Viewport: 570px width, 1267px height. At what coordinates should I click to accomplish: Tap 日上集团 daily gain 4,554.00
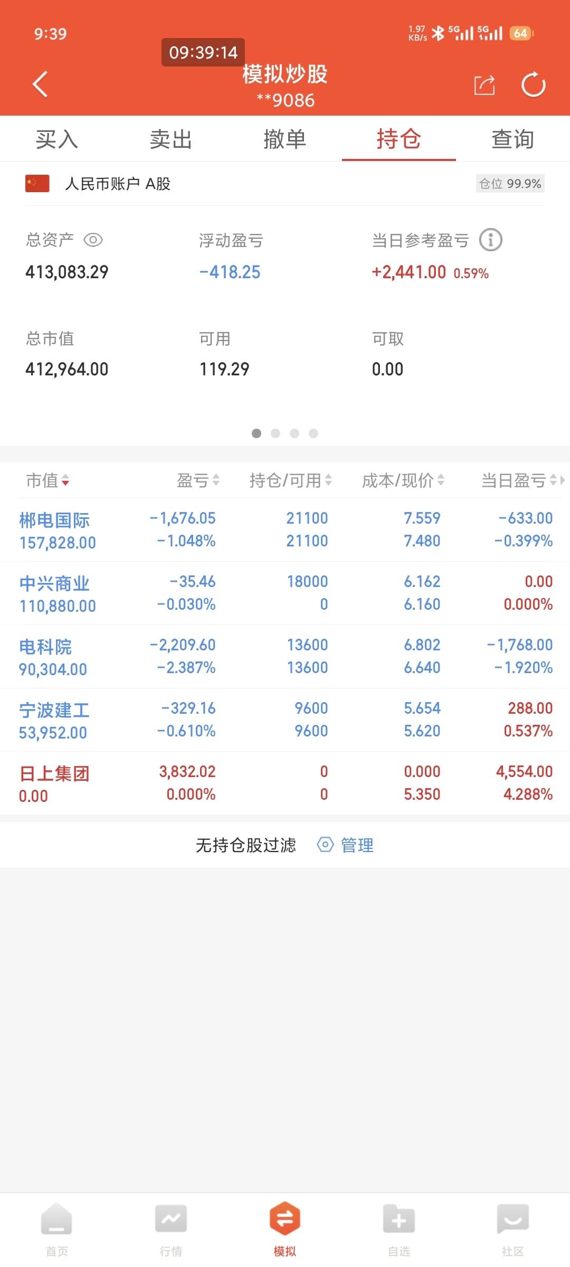(525, 771)
